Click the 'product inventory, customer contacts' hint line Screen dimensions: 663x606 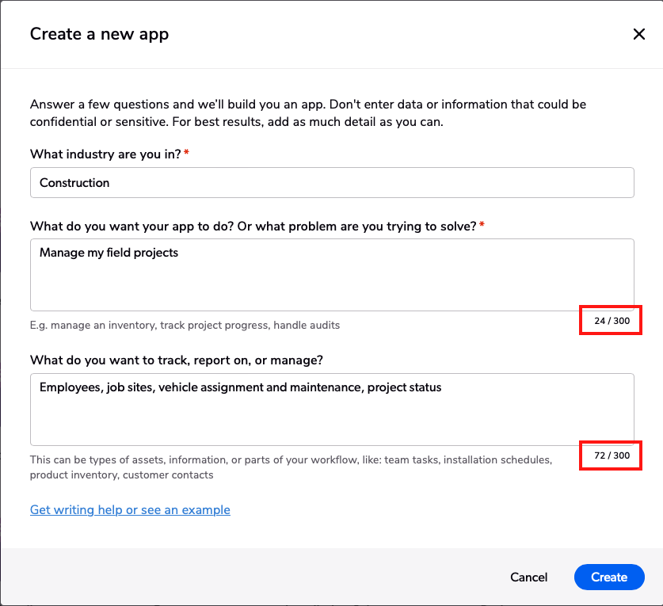pos(121,475)
